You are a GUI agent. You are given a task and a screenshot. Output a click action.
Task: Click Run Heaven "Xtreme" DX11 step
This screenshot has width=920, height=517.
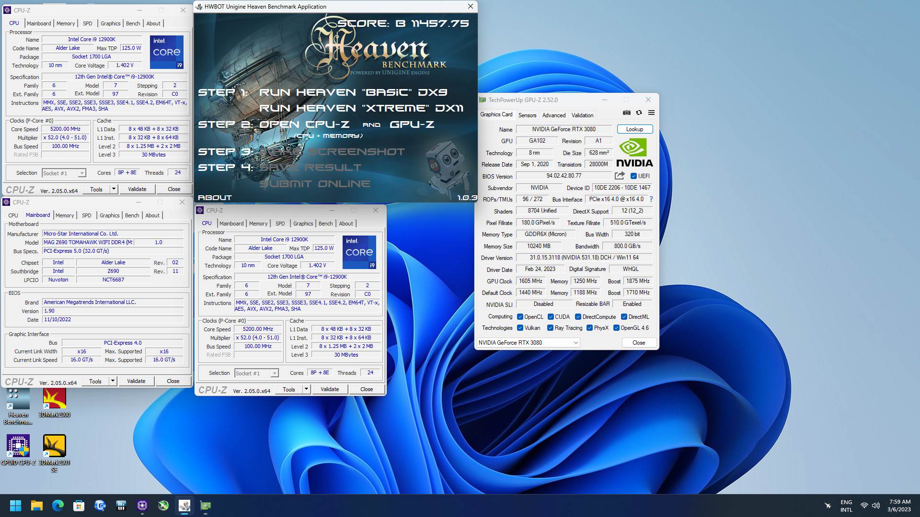coord(361,108)
